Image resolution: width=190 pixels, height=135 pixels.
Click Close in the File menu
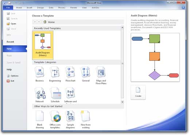click(11, 29)
